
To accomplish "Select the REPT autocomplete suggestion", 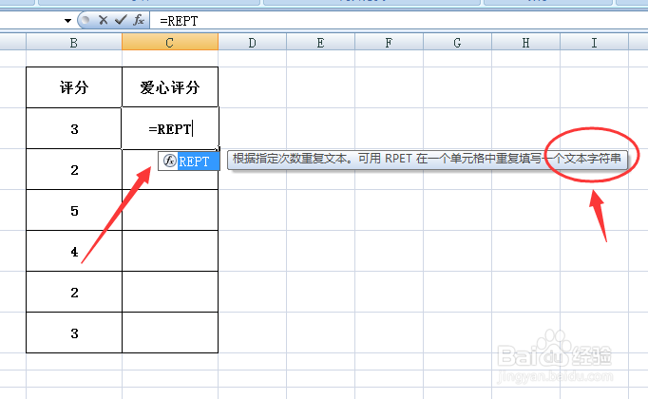I will click(189, 161).
